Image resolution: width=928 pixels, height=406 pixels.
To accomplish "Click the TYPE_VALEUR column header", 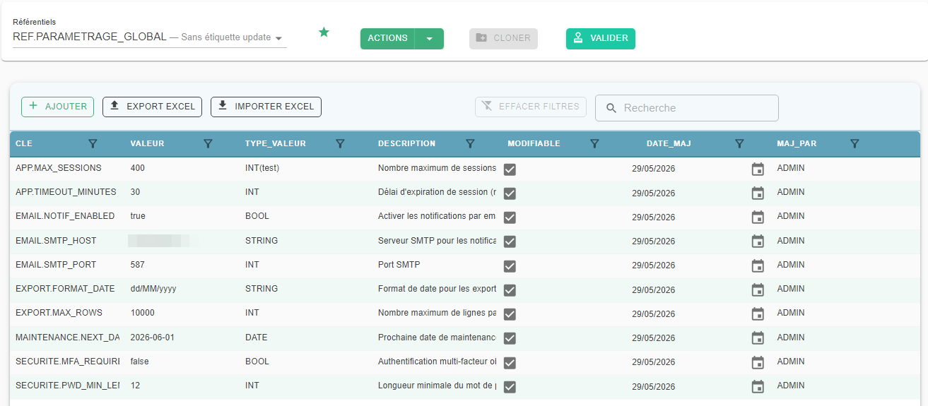I will point(276,143).
